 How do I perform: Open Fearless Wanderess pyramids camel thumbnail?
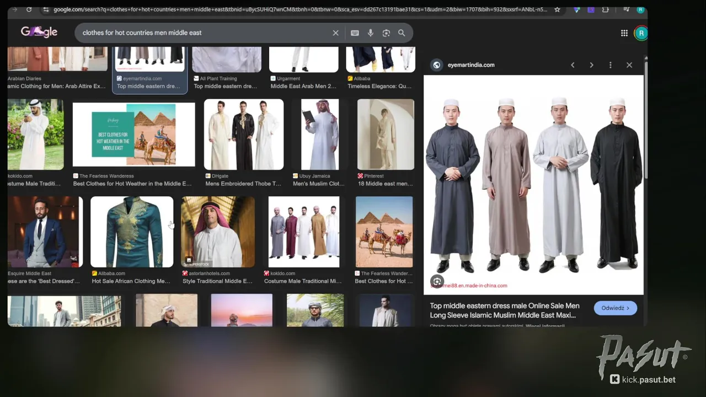tap(384, 232)
